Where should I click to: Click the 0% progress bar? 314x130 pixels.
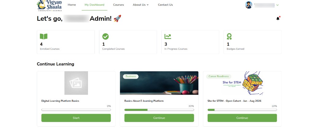click(x=76, y=110)
